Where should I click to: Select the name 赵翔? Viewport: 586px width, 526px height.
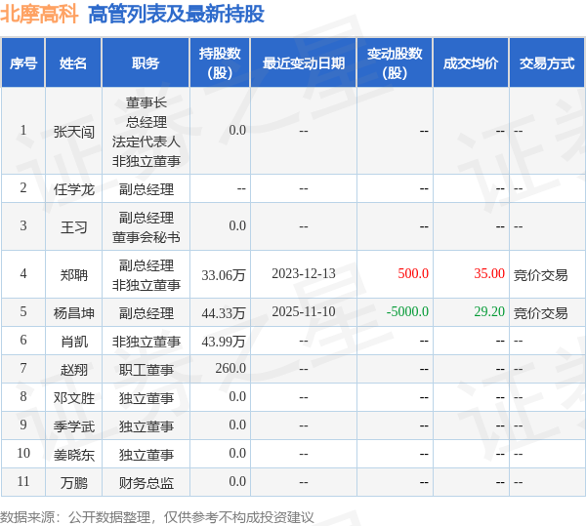[73, 370]
